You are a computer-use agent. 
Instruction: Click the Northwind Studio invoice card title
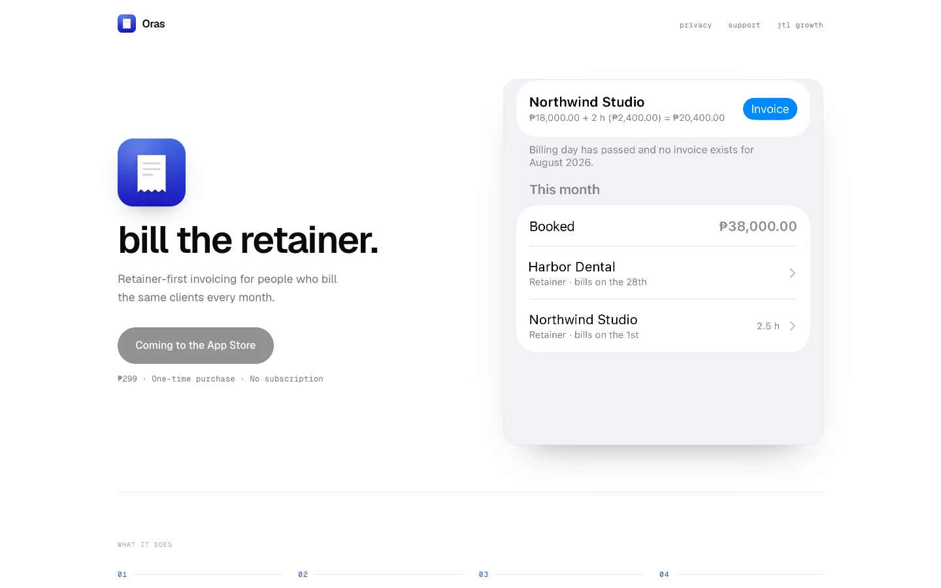[587, 102]
